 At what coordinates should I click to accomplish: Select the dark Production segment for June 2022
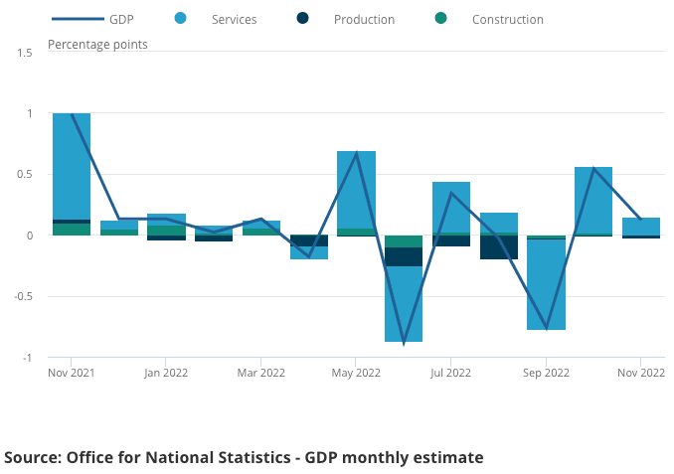point(404,257)
